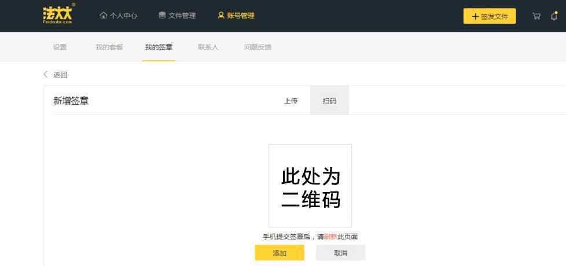Image resolution: width=566 pixels, height=266 pixels.
Task: Open the notification bell
Action: (x=554, y=16)
